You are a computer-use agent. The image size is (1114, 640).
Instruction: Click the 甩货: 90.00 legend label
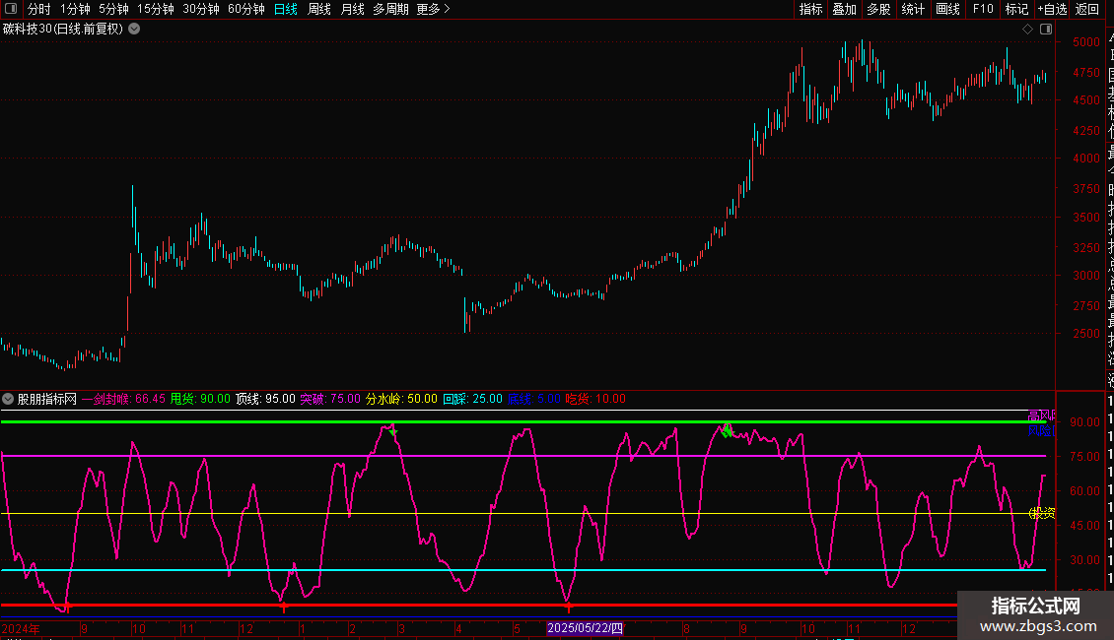point(200,399)
